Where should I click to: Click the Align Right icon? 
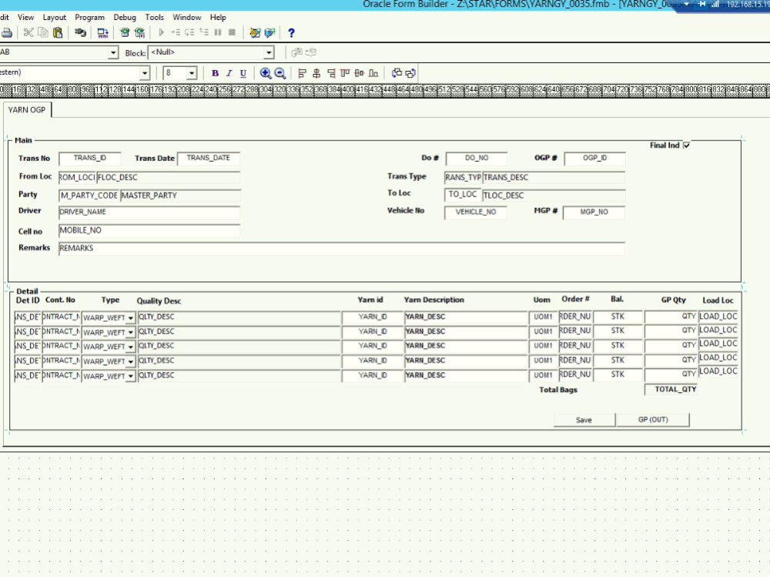point(331,73)
